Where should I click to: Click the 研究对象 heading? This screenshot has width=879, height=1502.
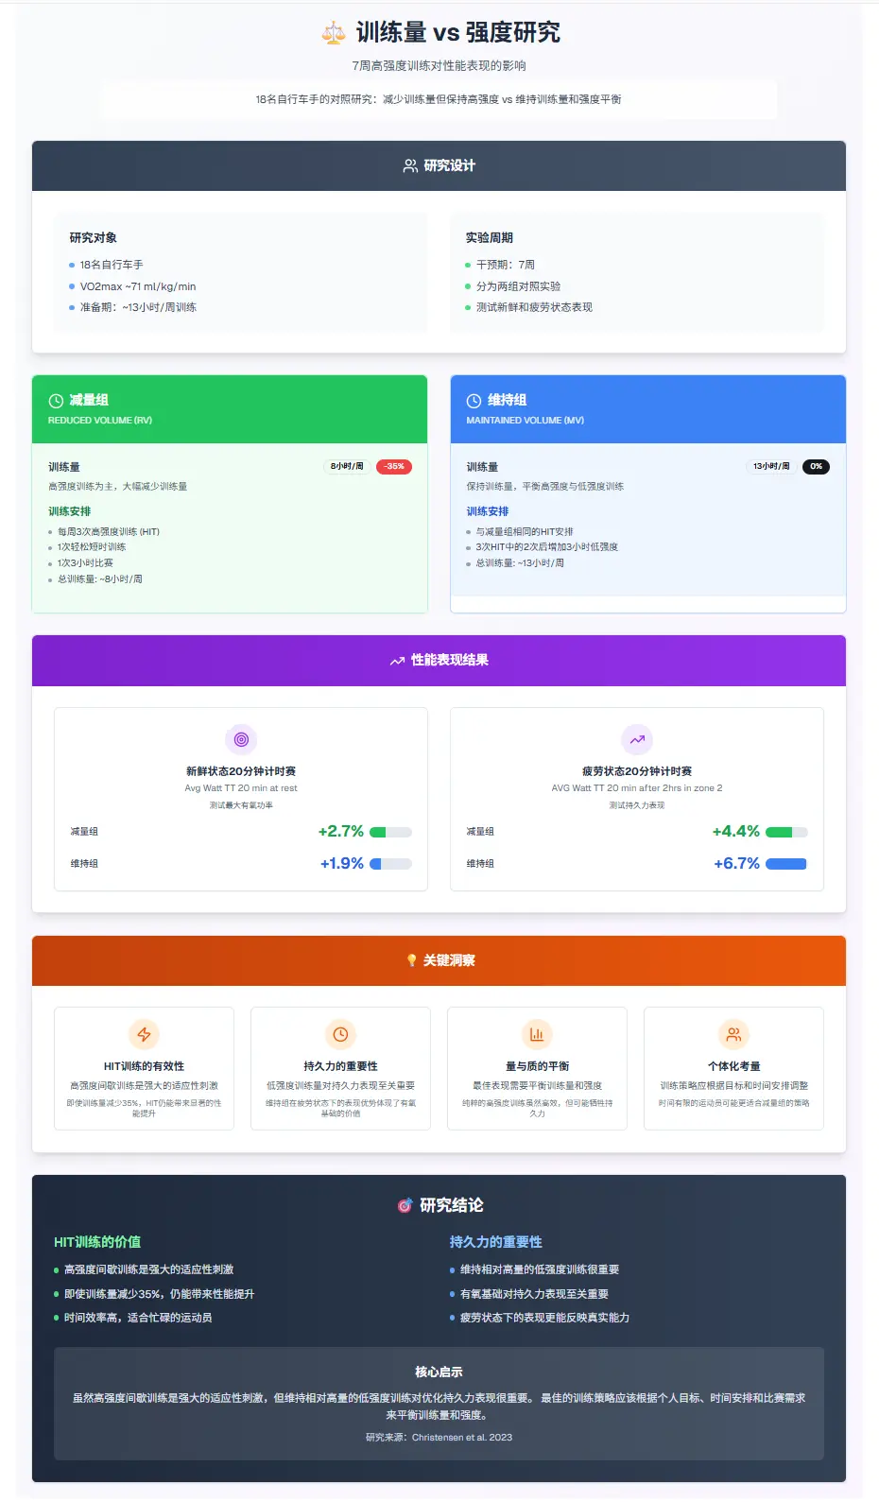coord(93,237)
